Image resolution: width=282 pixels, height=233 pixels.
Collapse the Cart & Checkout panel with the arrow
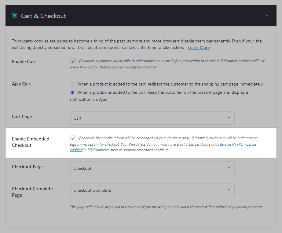pyautogui.click(x=267, y=16)
